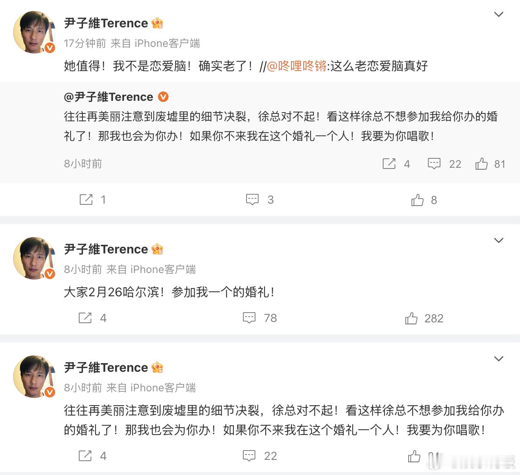Expand options on the middle post via chevron
Image resolution: width=520 pixels, height=475 pixels.
pos(498,241)
